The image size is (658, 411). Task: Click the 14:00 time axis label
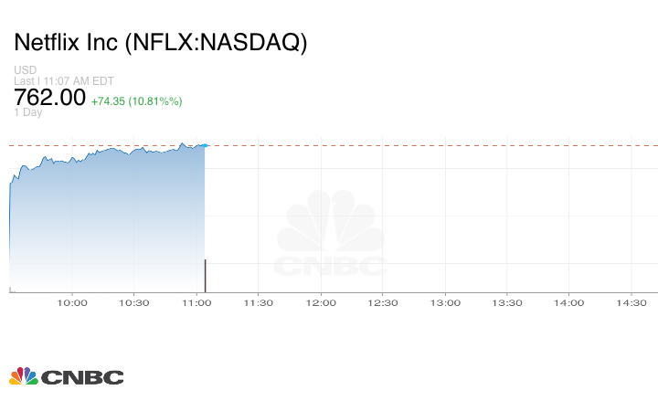click(x=569, y=302)
